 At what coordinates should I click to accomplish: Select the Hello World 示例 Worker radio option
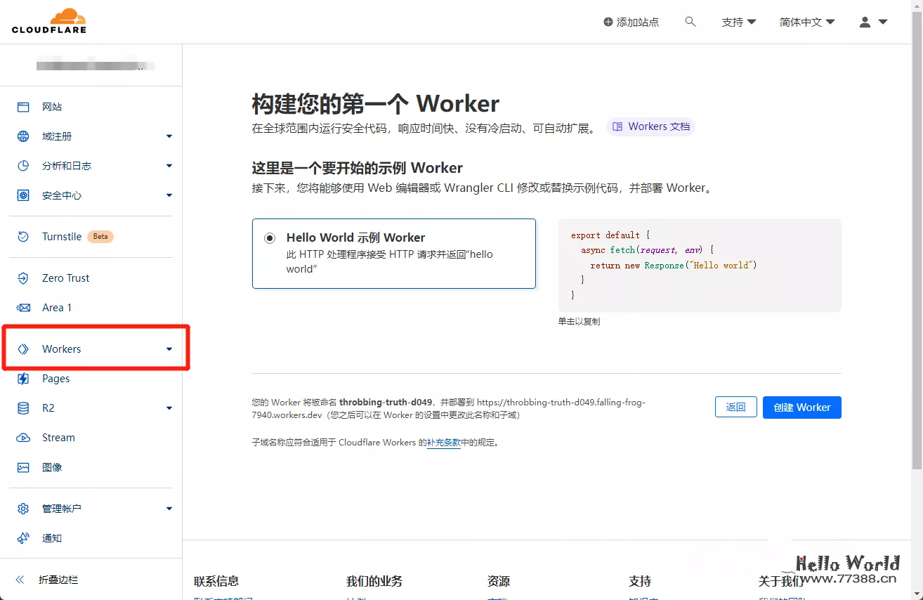coord(270,237)
